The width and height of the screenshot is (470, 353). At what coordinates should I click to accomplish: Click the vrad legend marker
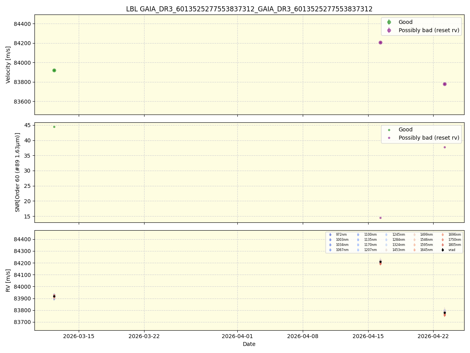[443, 250]
